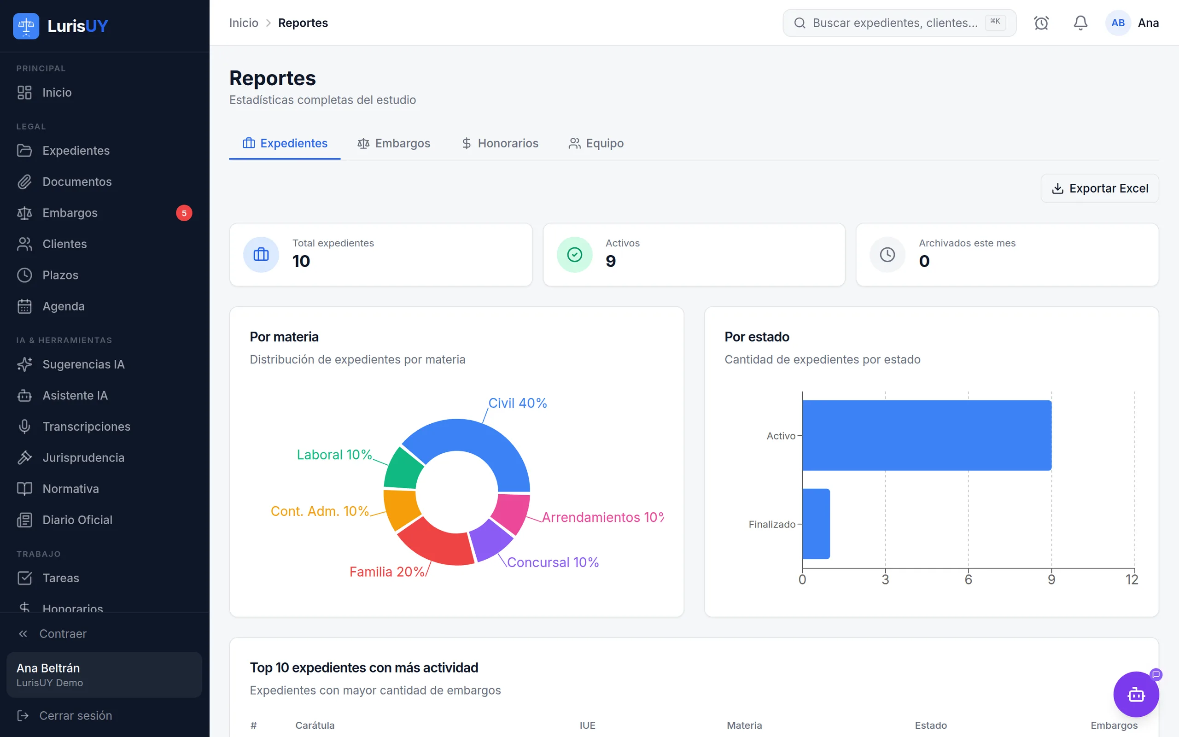Click the Arrendamientos pink donut segment
Viewport: 1179px width, 737px height.
point(512,513)
